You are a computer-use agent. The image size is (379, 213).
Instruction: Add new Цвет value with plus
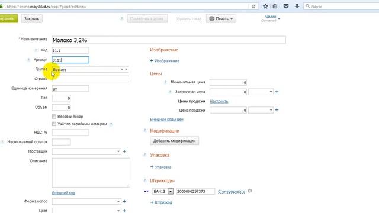124,211
